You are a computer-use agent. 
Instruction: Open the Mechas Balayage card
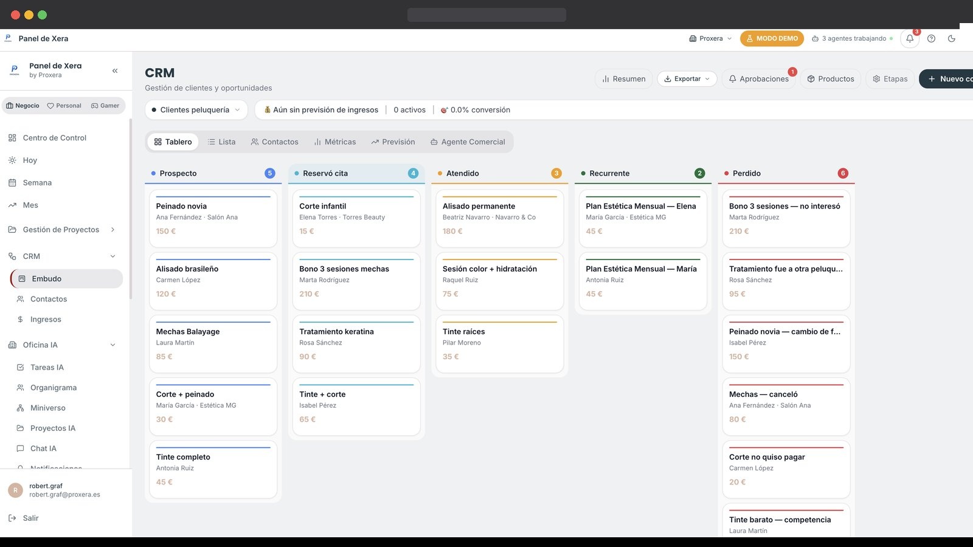coord(213,344)
